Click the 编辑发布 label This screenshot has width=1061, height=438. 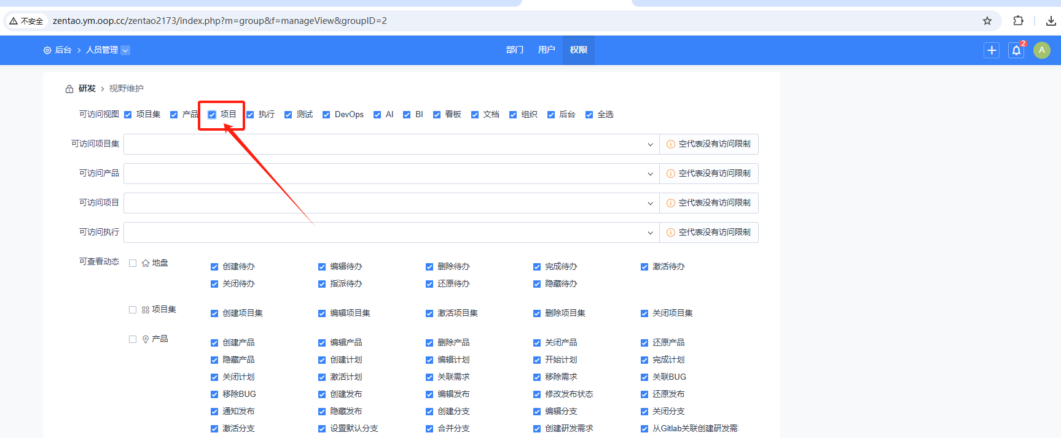453,394
